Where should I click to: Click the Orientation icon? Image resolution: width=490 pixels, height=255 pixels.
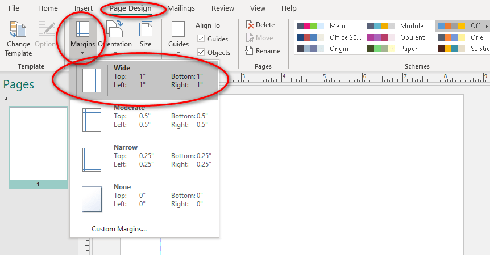[x=115, y=31]
